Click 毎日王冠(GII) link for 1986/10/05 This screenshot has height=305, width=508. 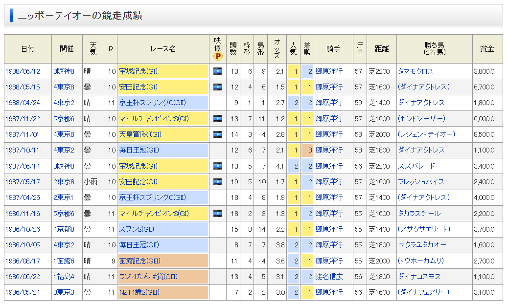[x=139, y=245]
